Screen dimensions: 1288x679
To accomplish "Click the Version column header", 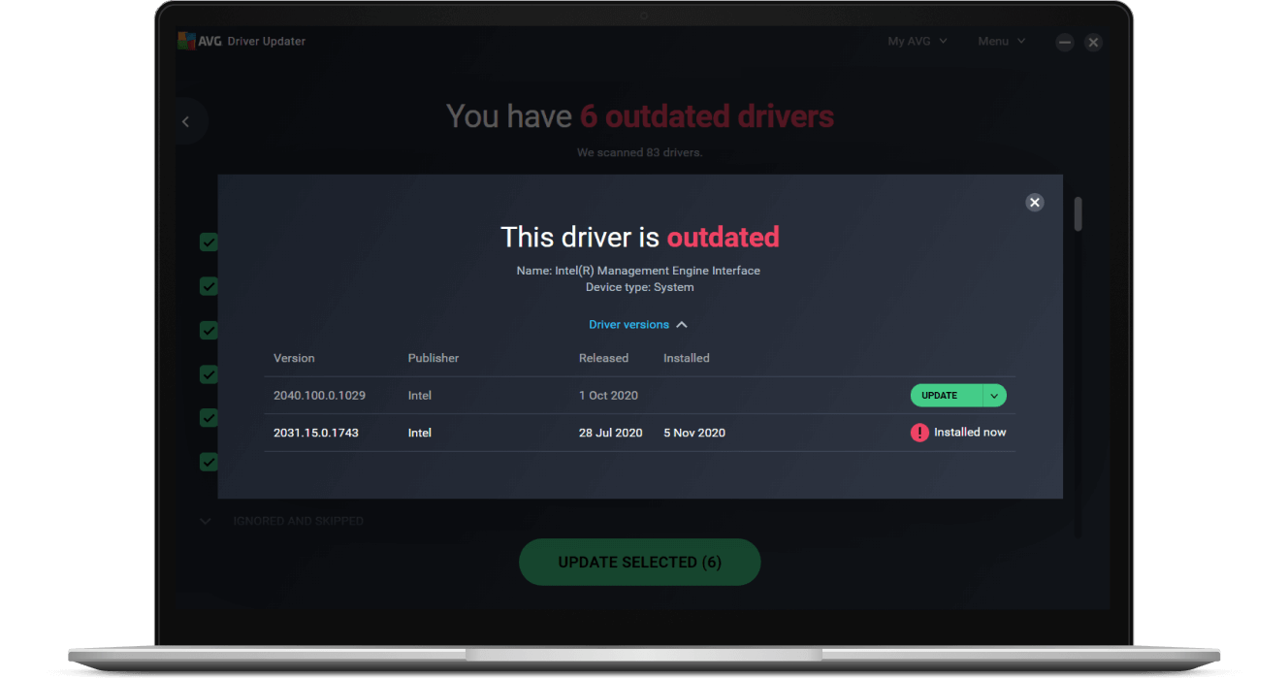I will pyautogui.click(x=294, y=357).
